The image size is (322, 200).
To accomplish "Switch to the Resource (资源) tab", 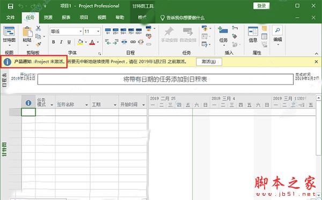I will tap(48, 18).
